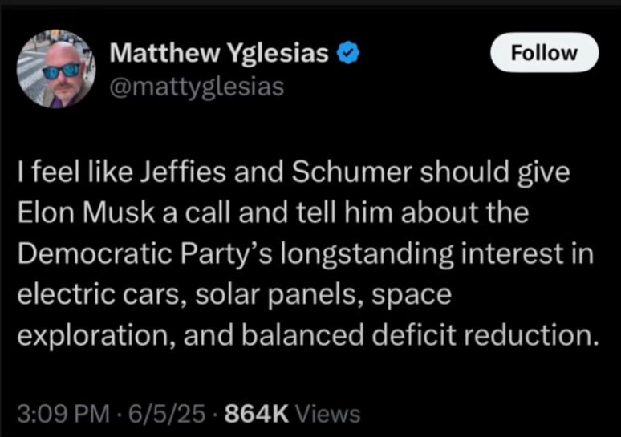Open the 864K view count number
621x437 pixels.
(x=257, y=413)
